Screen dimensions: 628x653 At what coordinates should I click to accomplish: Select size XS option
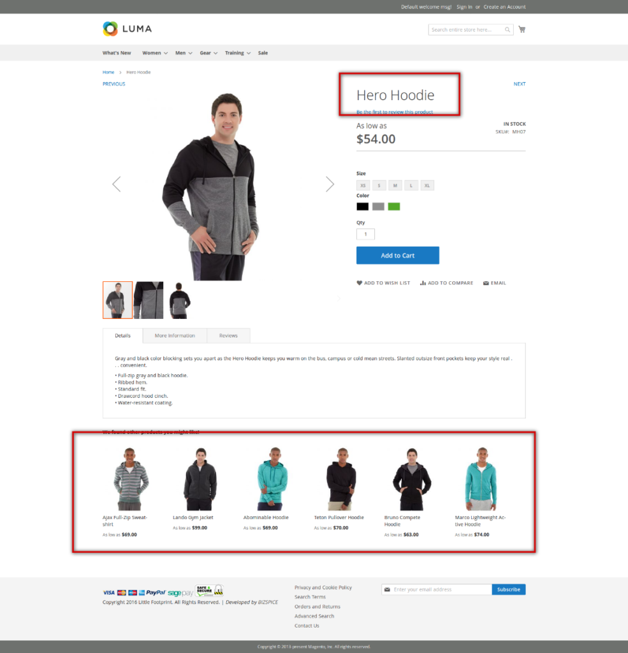[363, 186]
